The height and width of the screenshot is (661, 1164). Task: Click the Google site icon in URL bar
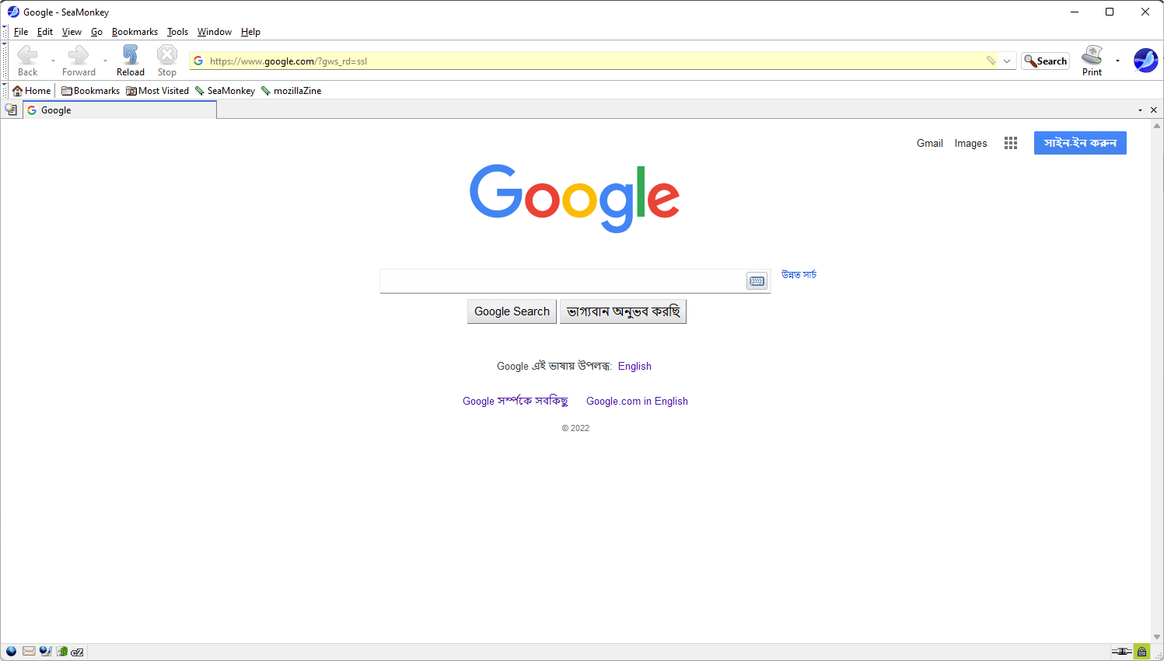[x=198, y=61]
